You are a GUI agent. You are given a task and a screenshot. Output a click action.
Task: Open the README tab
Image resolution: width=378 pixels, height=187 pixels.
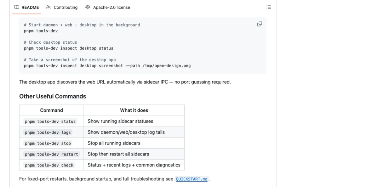[27, 7]
